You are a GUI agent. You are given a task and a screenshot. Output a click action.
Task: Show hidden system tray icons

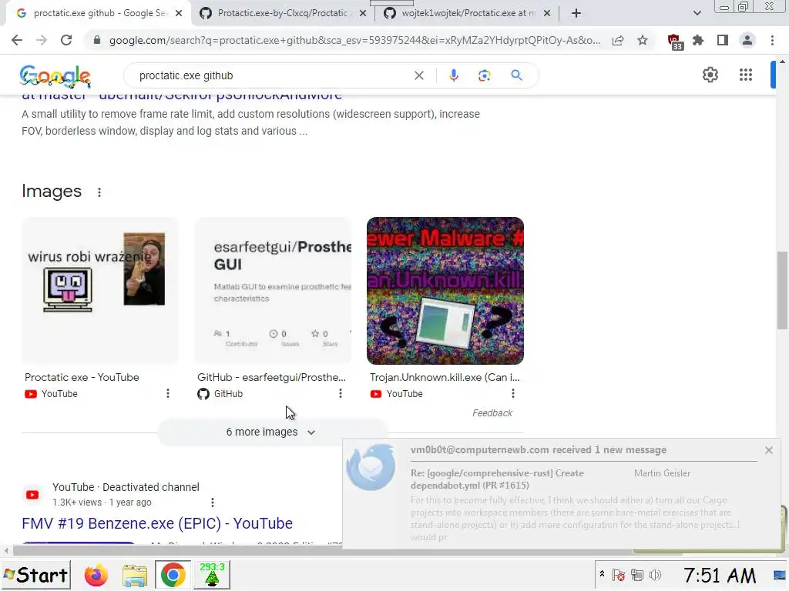click(x=602, y=574)
